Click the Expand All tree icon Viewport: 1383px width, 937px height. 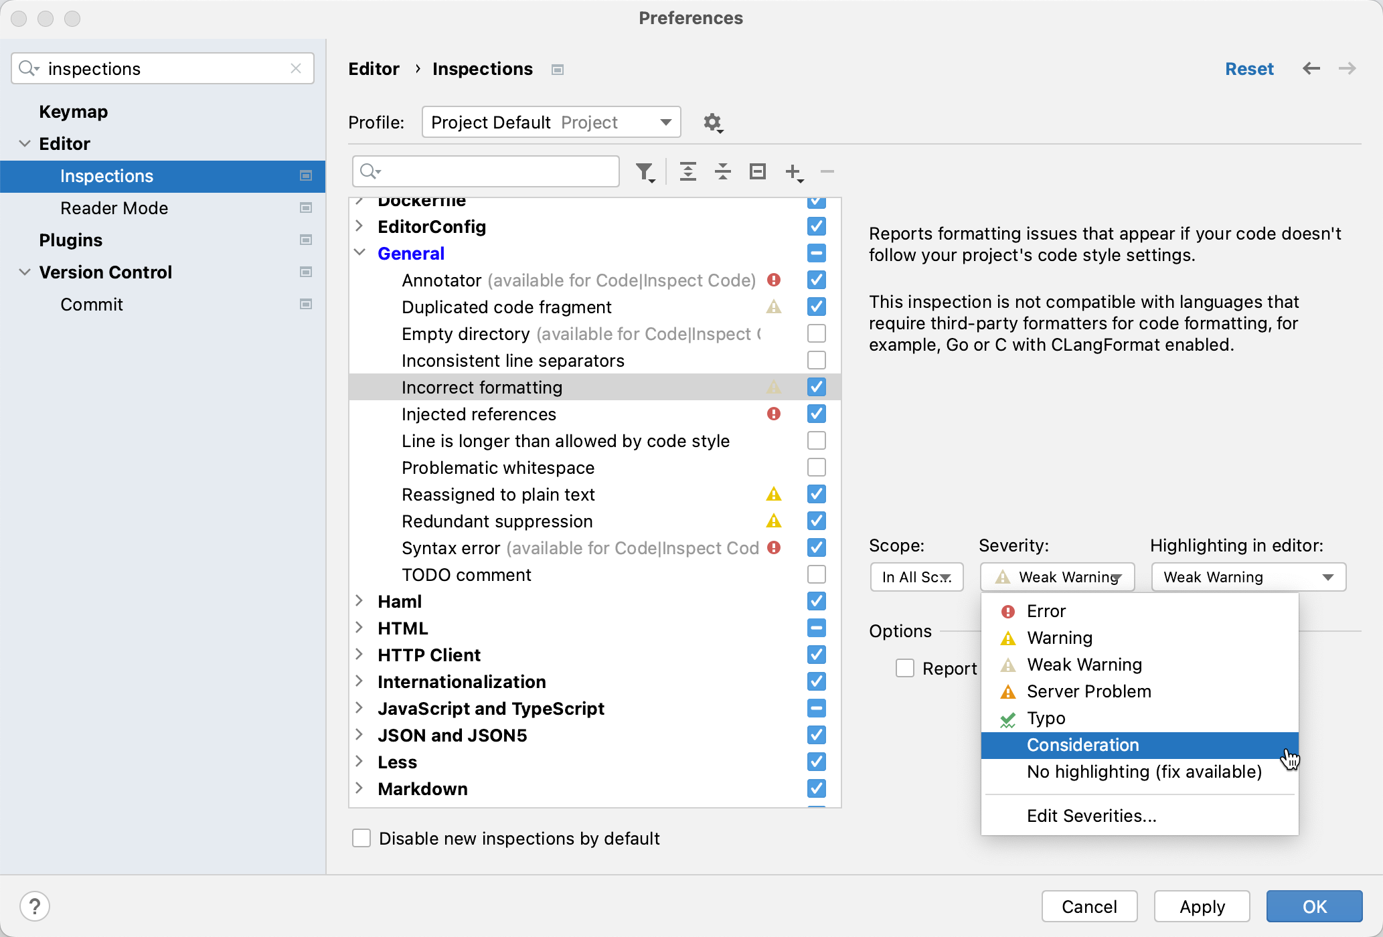(x=687, y=172)
